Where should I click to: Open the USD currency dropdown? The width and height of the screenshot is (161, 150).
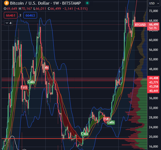point(154,3)
